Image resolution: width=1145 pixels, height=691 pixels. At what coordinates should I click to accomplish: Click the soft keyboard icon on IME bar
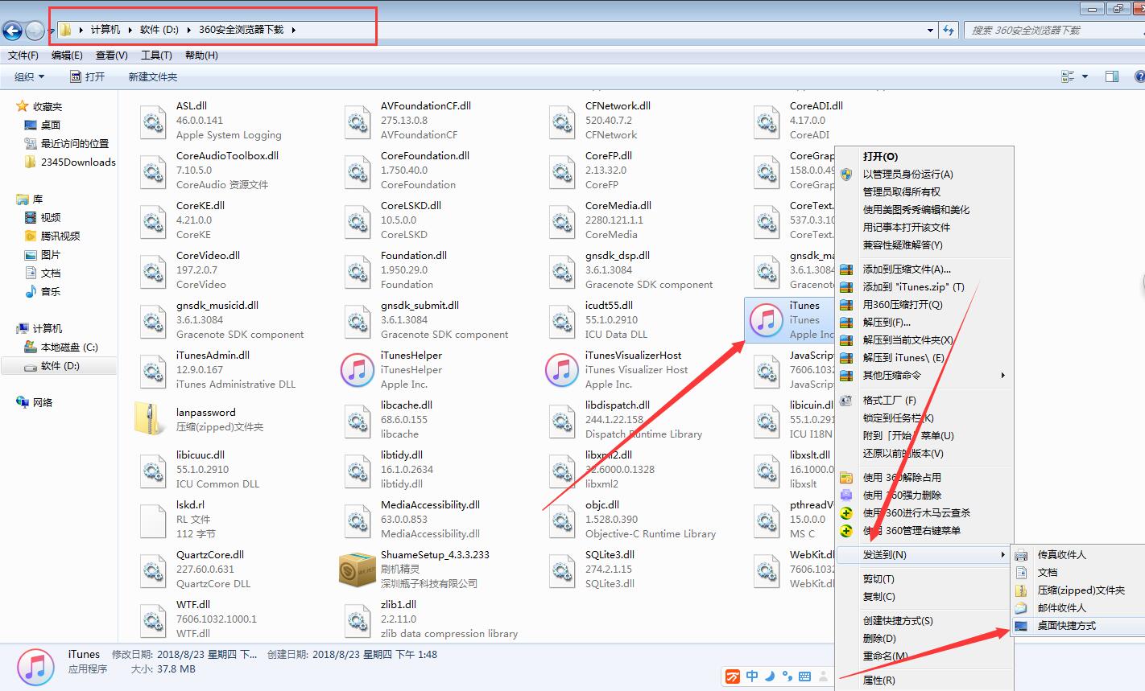804,677
